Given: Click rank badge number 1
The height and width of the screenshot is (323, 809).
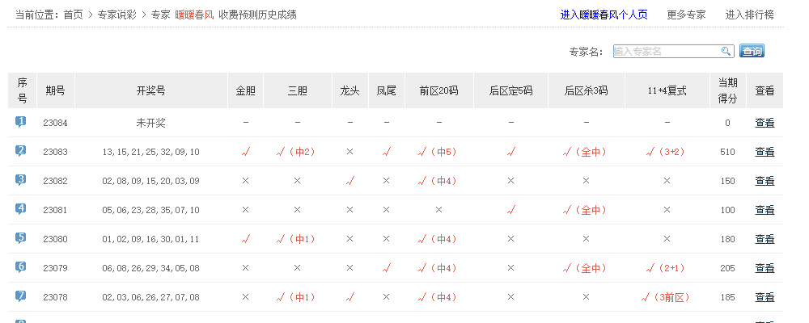Looking at the screenshot, I should pos(21,122).
